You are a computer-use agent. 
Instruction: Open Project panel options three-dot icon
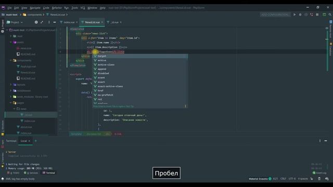click(x=49, y=22)
